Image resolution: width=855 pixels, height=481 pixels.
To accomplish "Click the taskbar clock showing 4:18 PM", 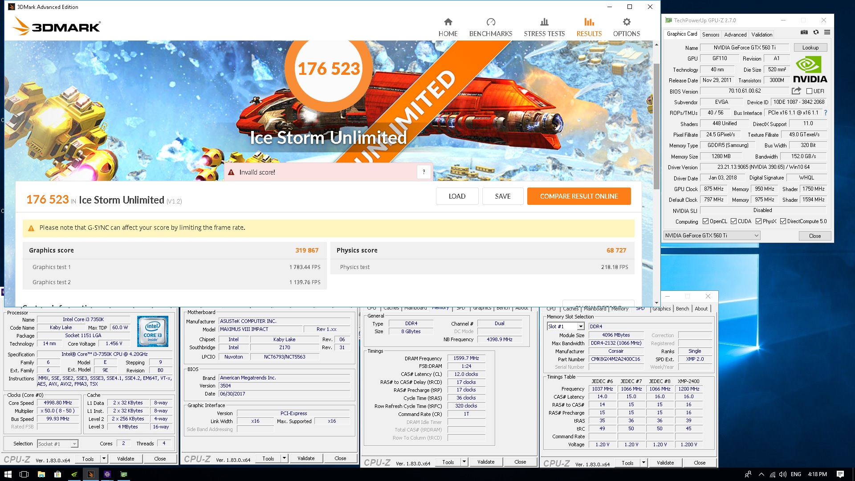I will click(x=817, y=474).
